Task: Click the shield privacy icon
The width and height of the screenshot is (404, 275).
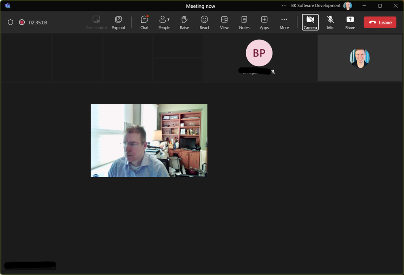Action: [x=10, y=22]
